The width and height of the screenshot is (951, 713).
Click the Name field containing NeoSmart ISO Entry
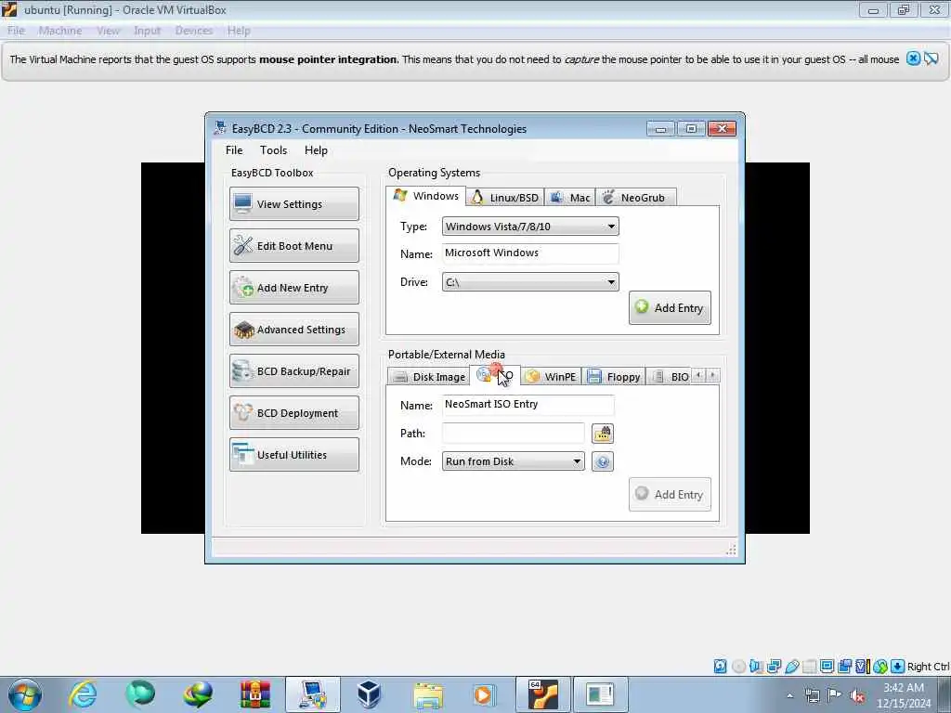coord(528,405)
